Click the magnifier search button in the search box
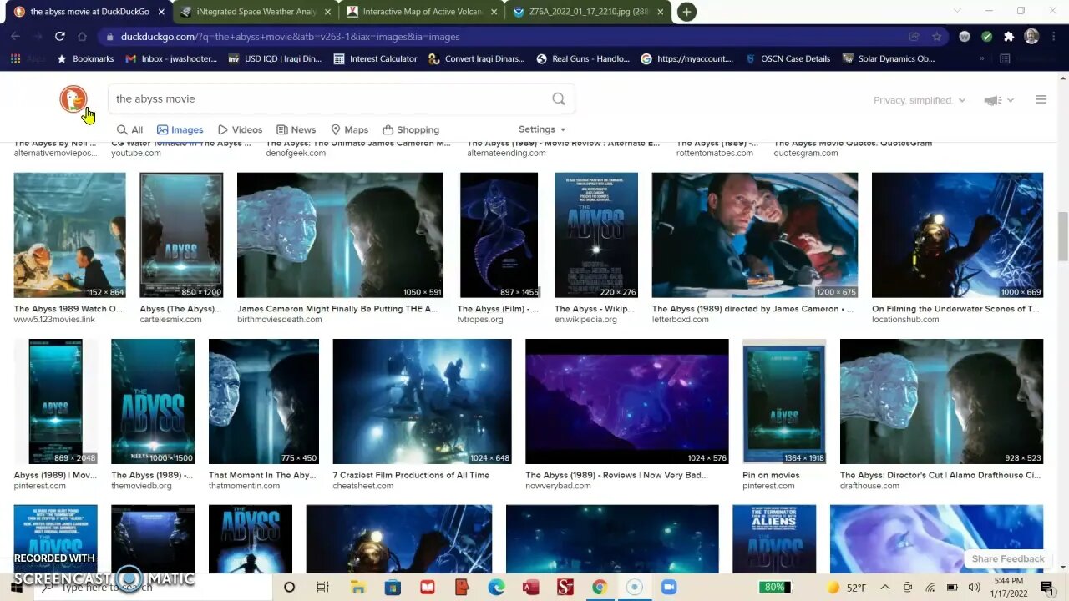The height and width of the screenshot is (601, 1069). click(x=559, y=98)
